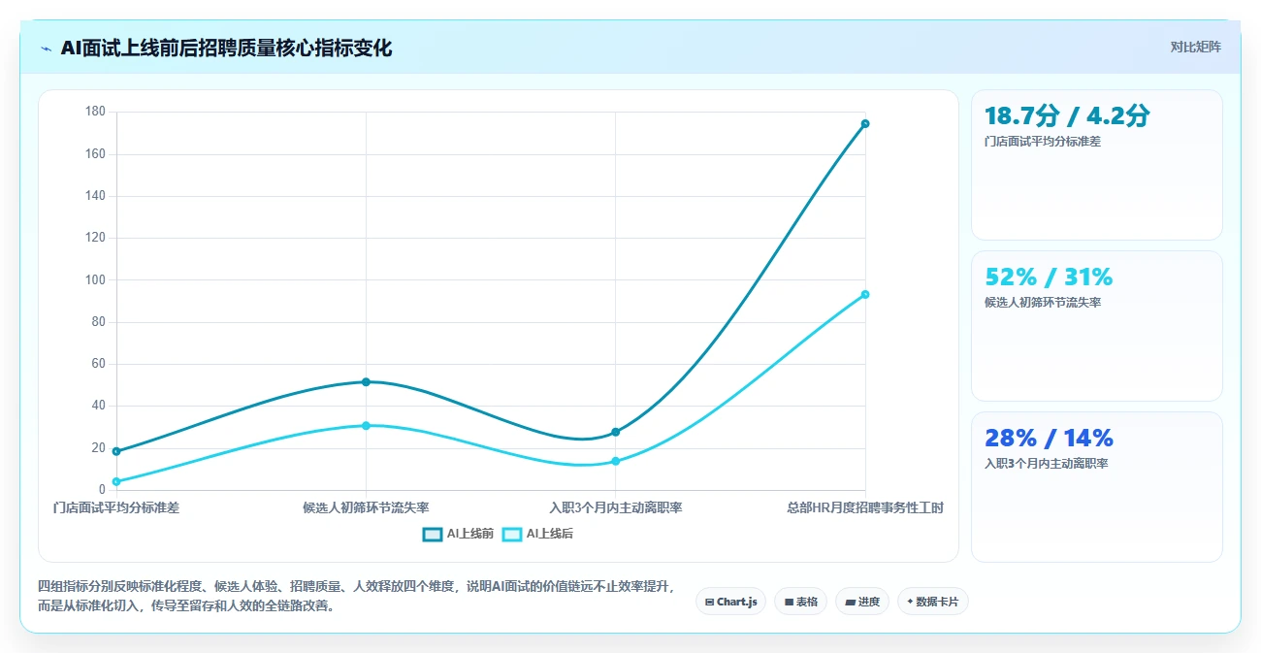1261x653 pixels.
Task: Click the y-axis value 100
Action: (x=95, y=279)
